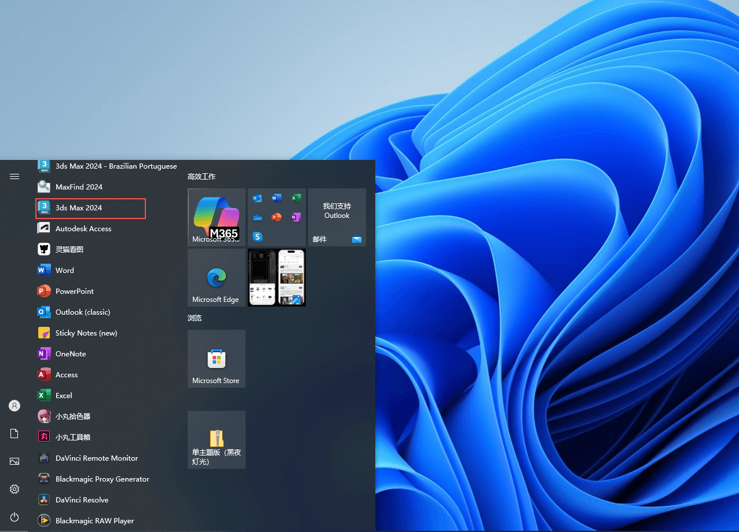Open the Microsoft 365 Copilot tile
This screenshot has width=739, height=532.
coord(216,217)
